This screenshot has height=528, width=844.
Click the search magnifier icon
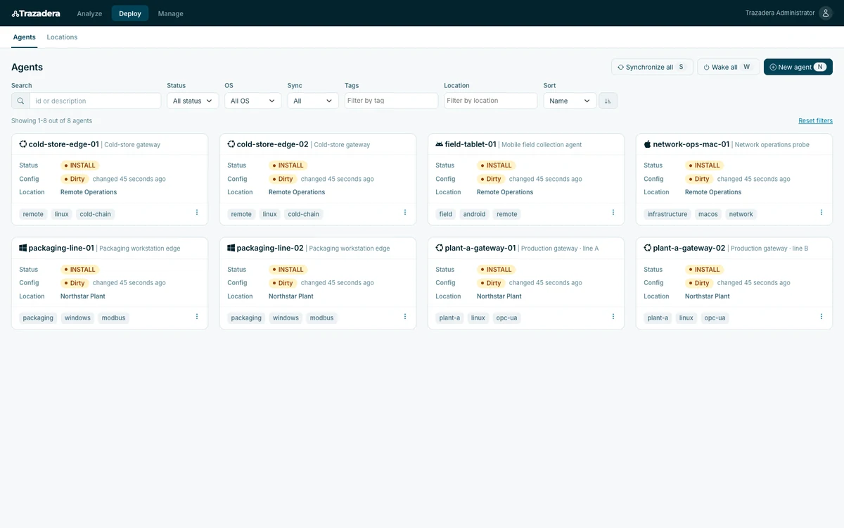coord(20,101)
